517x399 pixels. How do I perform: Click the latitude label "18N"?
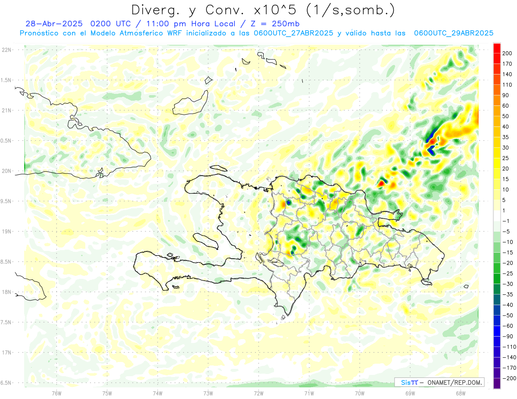(7, 292)
